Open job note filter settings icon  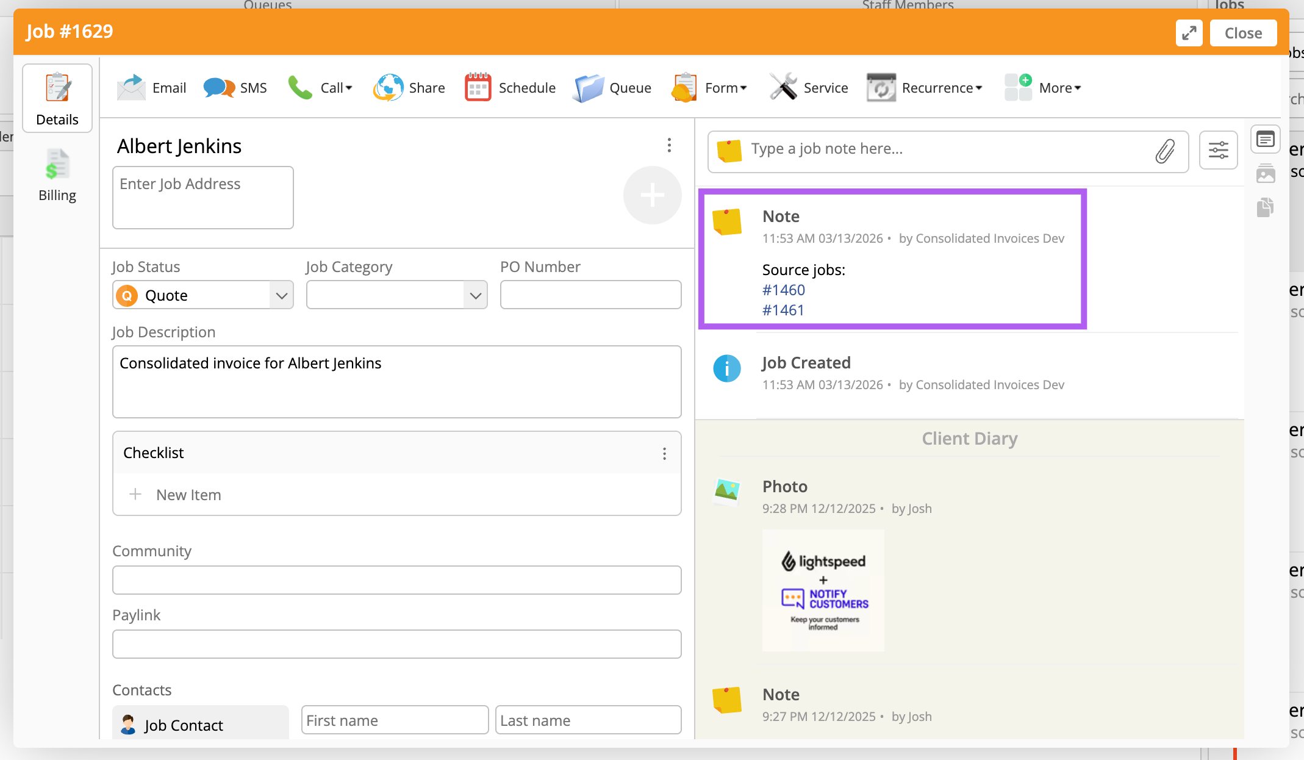1218,150
